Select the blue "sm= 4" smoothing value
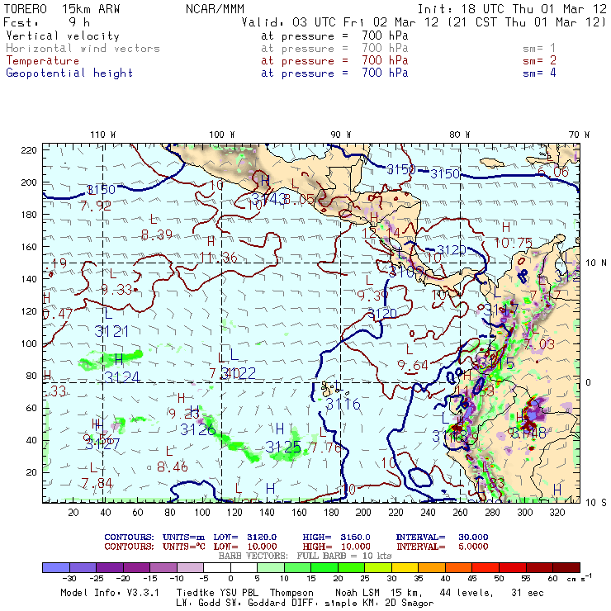This screenshot has width=611, height=611. pos(539,73)
